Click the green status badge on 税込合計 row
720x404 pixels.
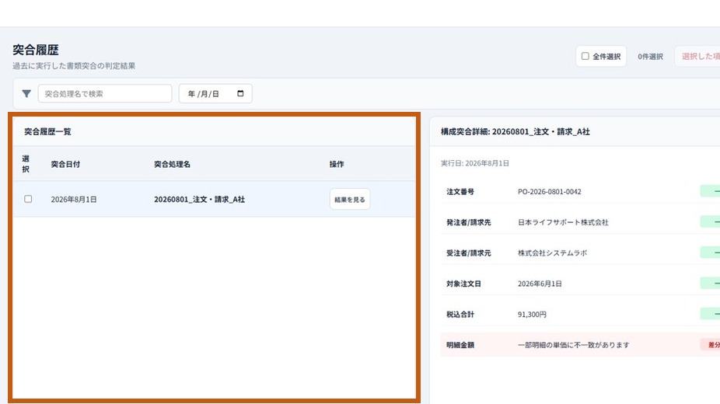[711, 314]
